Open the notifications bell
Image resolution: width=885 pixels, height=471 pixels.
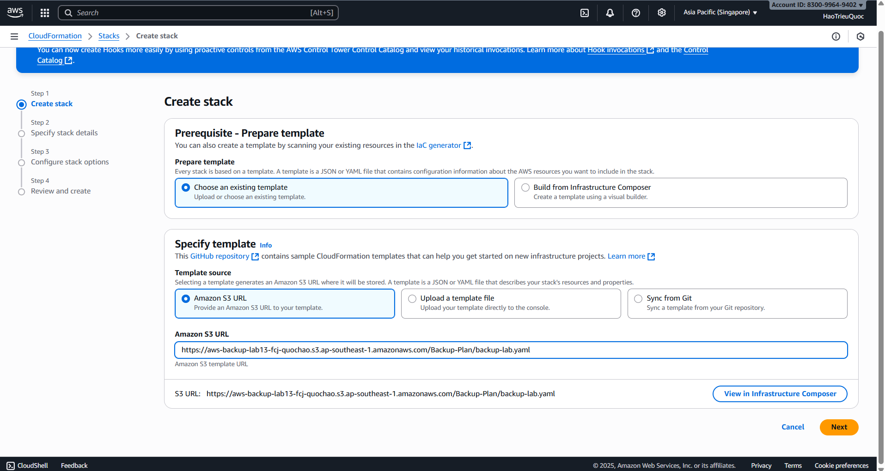tap(610, 13)
